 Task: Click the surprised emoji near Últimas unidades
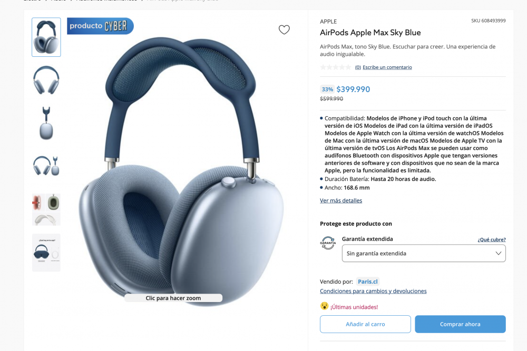pos(324,306)
